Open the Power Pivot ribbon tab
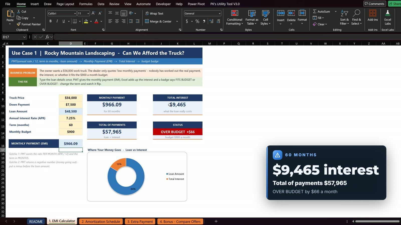 tap(196, 4)
